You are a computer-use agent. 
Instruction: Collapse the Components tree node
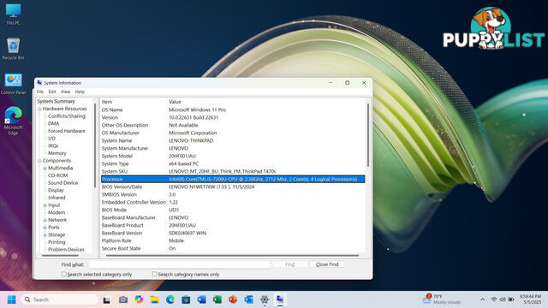39,161
